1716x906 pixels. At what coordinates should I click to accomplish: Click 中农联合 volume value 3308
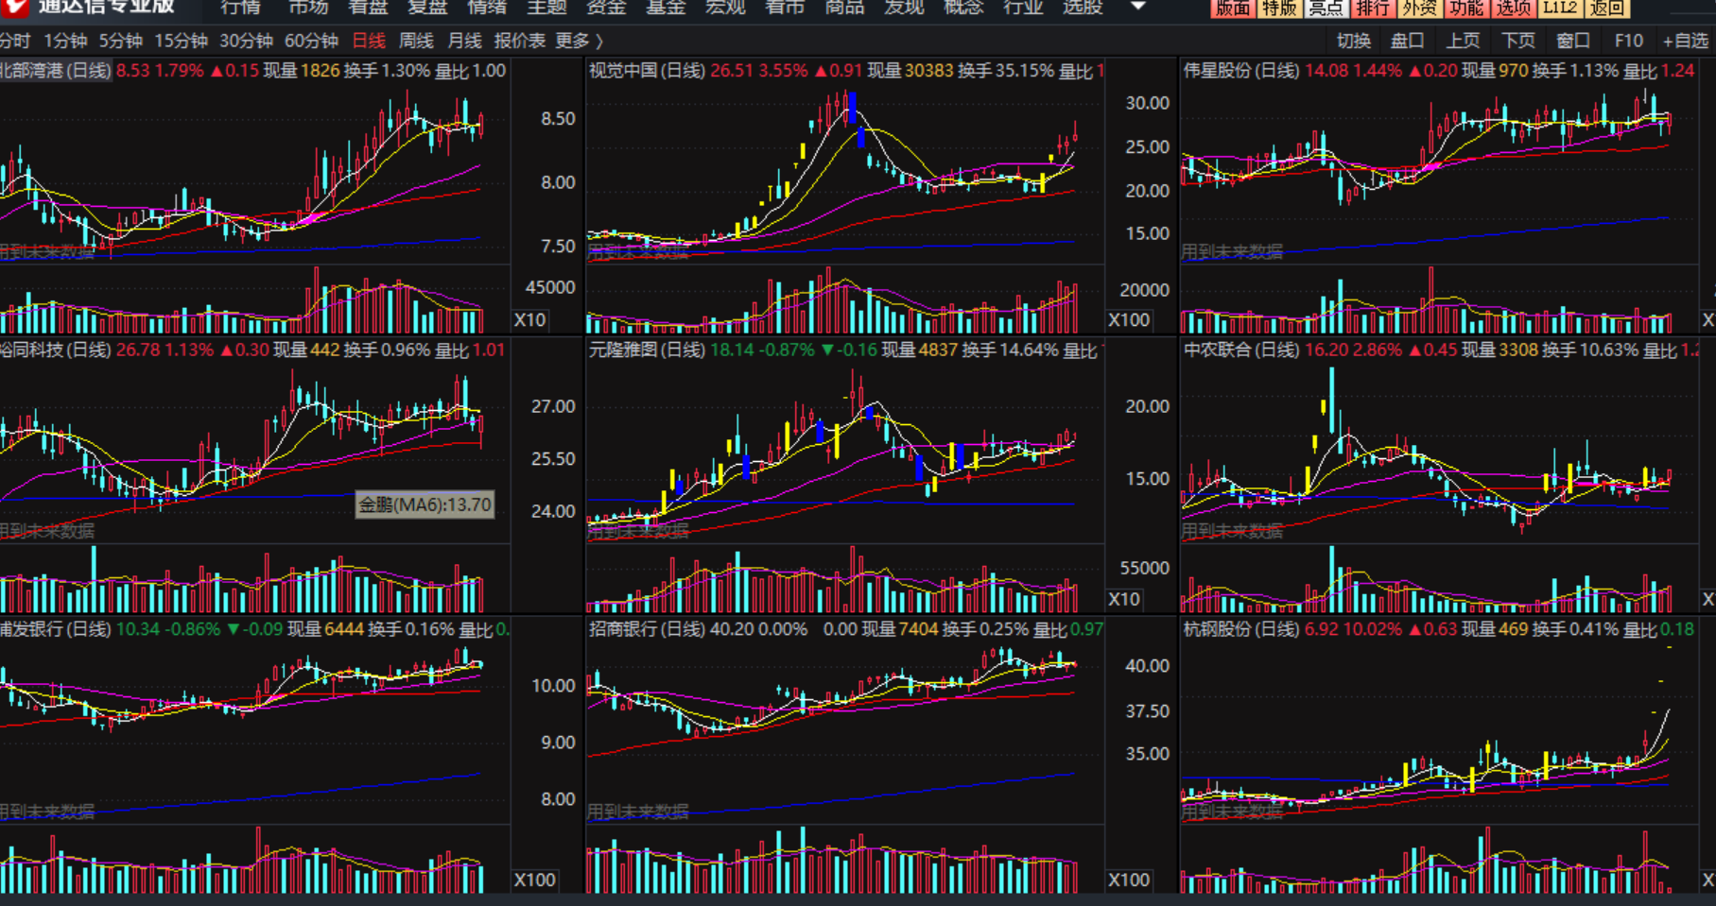(x=1518, y=350)
